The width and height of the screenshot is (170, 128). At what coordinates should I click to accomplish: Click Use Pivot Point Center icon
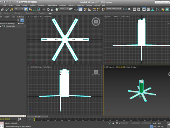[x=71, y=9]
